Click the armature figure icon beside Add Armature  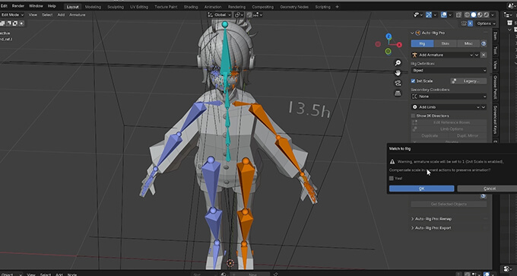[x=415, y=55]
